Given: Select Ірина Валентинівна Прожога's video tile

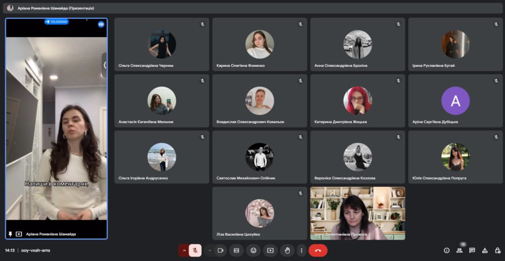Looking at the screenshot, I should (x=358, y=213).
